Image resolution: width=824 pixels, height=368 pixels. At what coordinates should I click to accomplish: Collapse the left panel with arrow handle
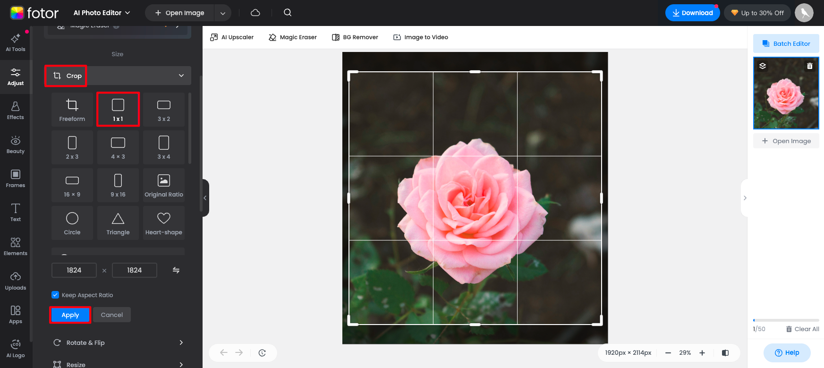tap(205, 198)
